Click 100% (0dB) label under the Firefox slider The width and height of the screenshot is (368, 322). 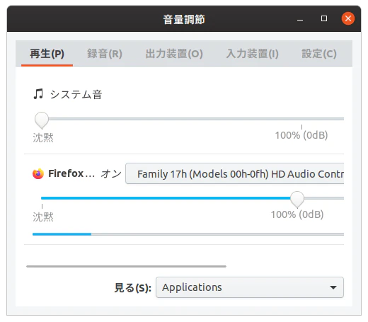click(297, 214)
